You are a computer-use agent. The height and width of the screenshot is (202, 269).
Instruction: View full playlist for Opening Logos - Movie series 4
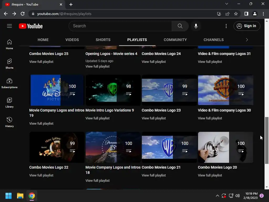coord(97,67)
